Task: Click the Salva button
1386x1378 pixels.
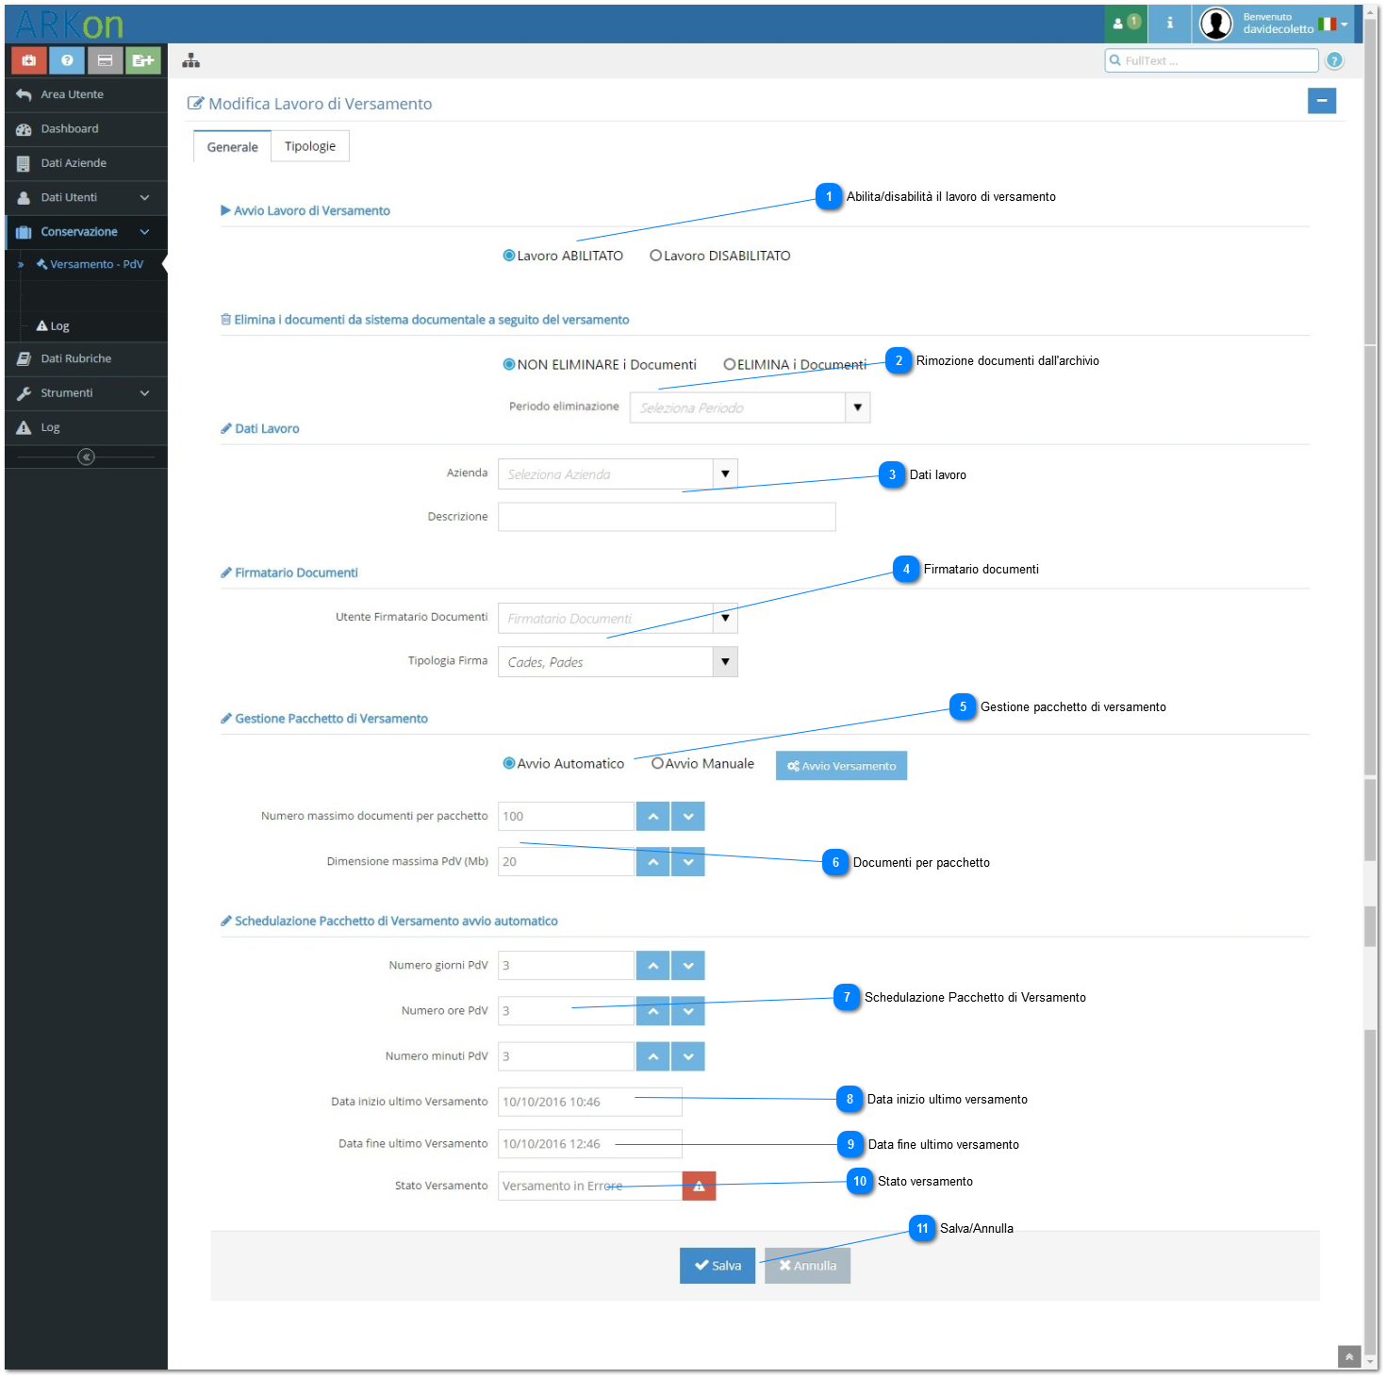Action: 718,1266
